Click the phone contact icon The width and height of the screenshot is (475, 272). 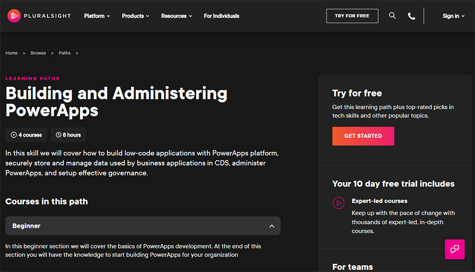tap(411, 16)
